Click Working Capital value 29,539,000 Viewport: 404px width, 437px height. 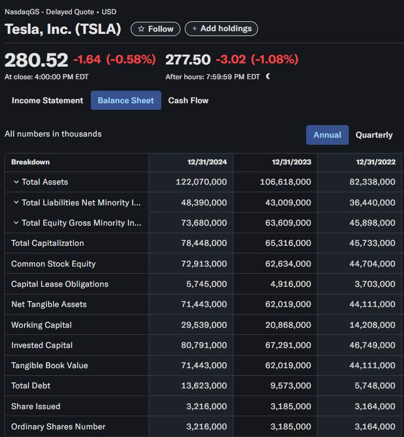[204, 325]
